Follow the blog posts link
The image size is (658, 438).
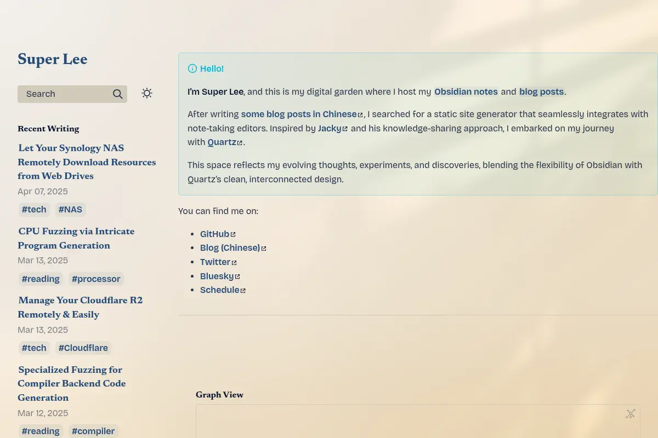[x=542, y=92]
